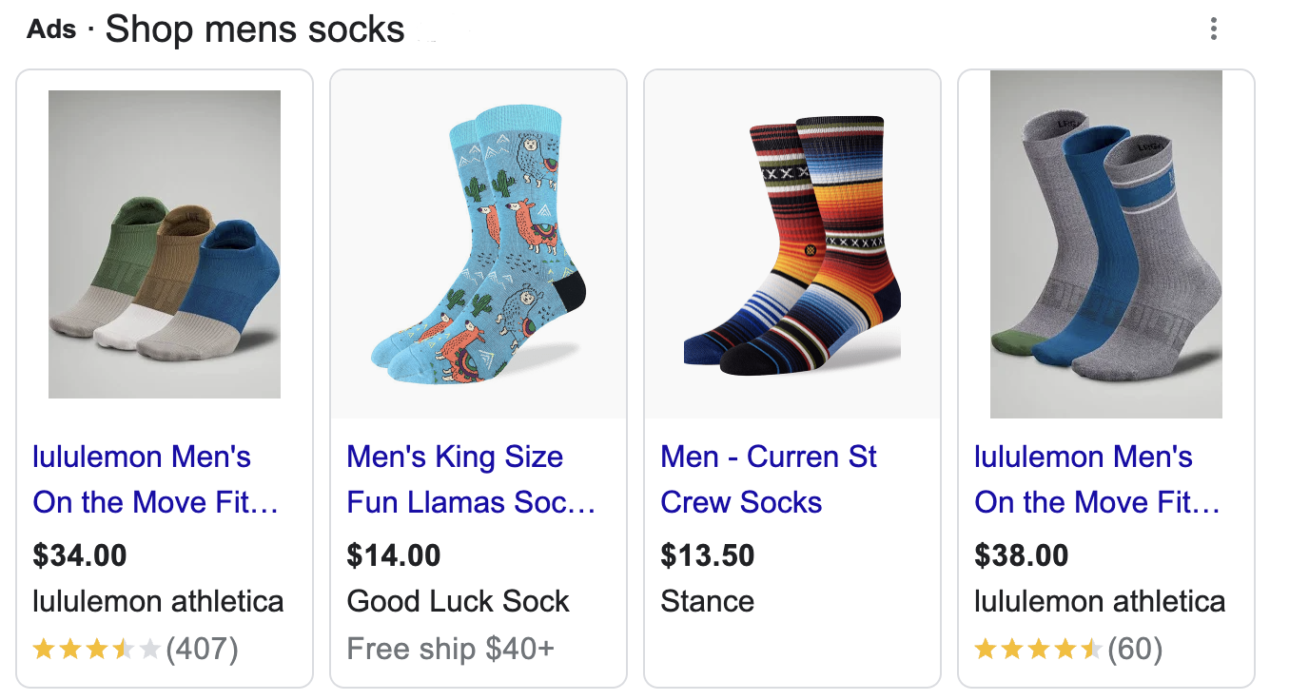
Task: Open the Men's King Size Fun Llamas link
Action: pyautogui.click(x=470, y=478)
